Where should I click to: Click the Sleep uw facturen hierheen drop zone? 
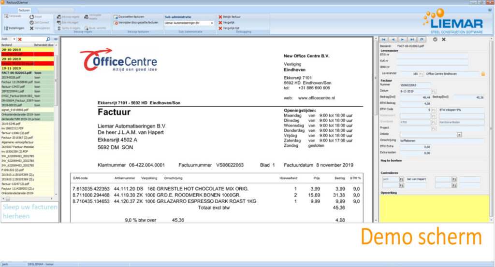pos(30,211)
